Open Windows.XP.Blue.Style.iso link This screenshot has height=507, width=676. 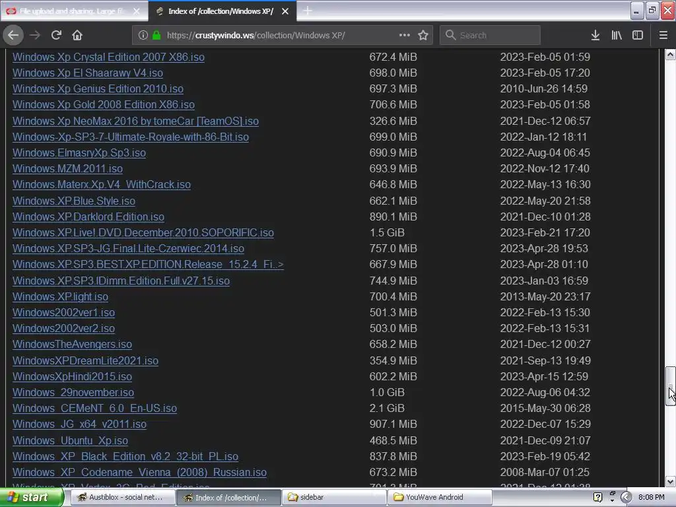74,201
